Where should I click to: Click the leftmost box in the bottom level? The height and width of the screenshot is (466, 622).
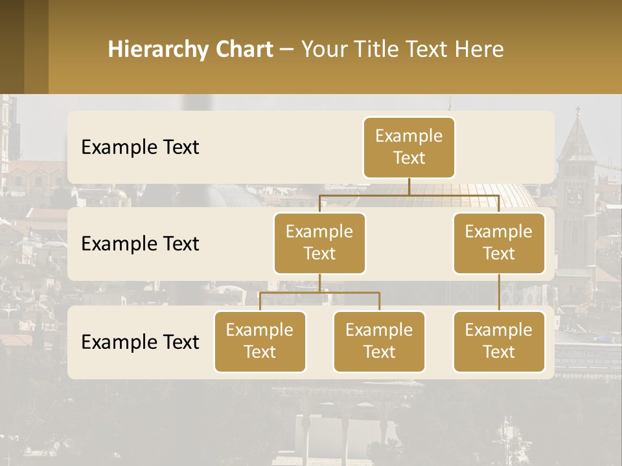pos(260,341)
